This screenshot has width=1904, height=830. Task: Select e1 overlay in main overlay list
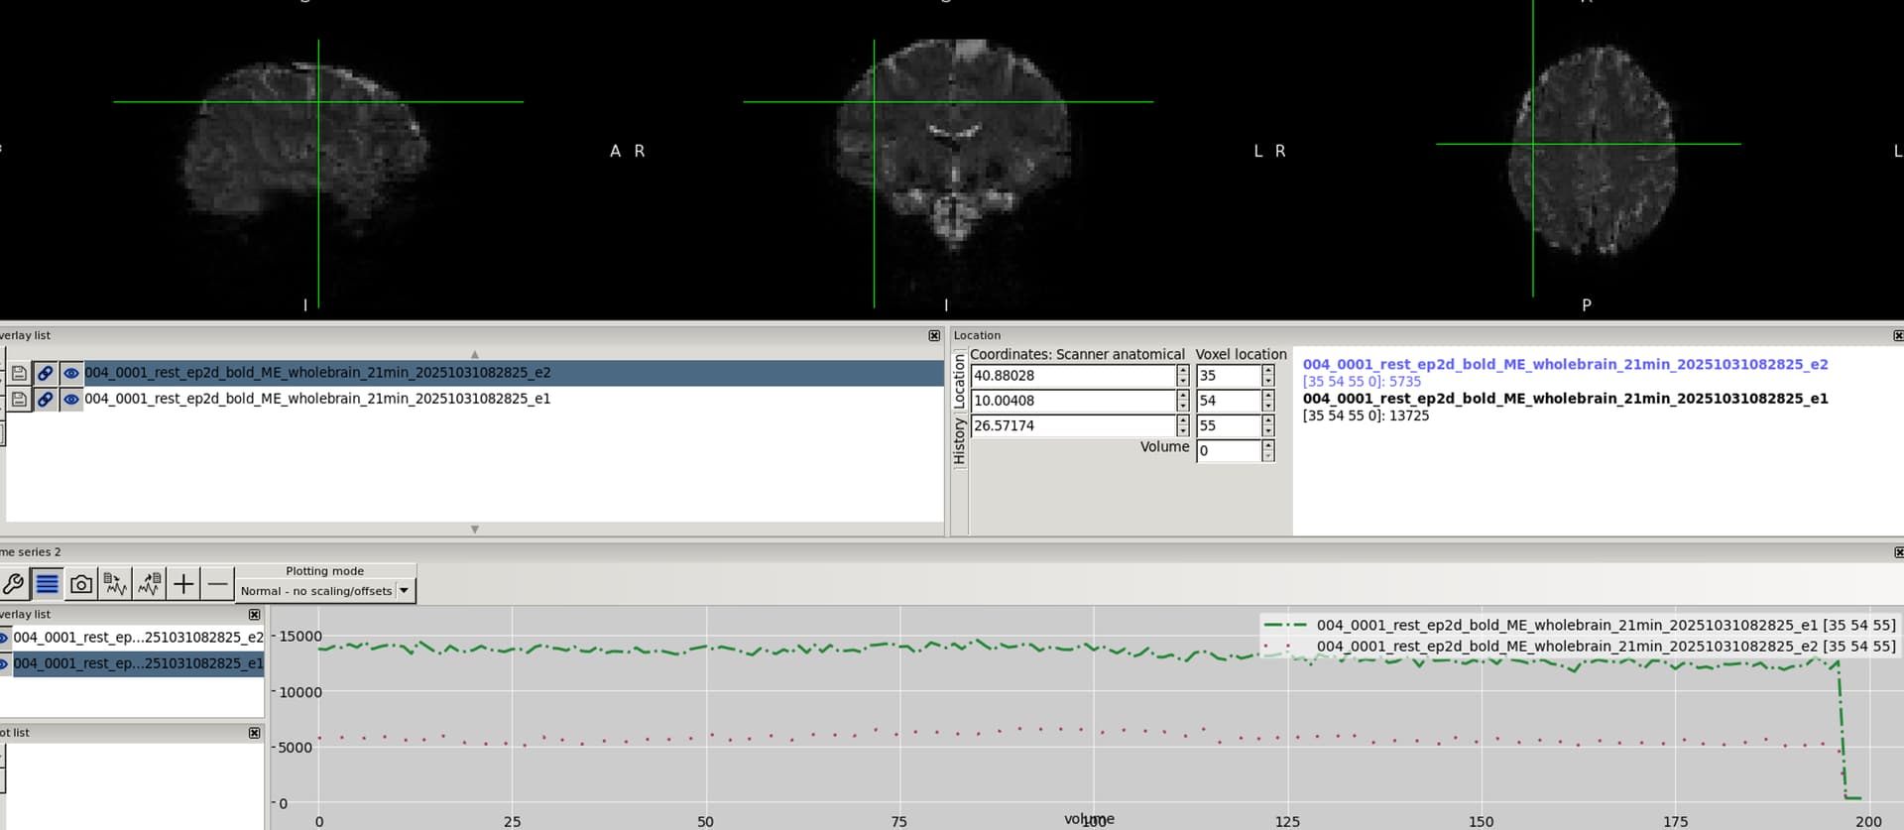[317, 399]
